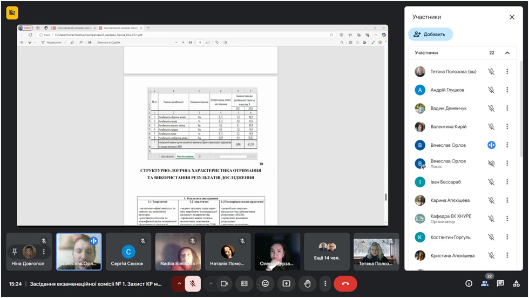Open the activities icon
The width and height of the screenshot is (529, 298).
517,283
